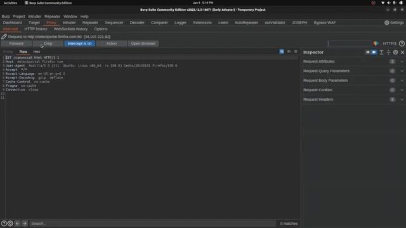The height and width of the screenshot is (228, 406).
Task: Go to previous search match arrow
Action: tap(17, 224)
